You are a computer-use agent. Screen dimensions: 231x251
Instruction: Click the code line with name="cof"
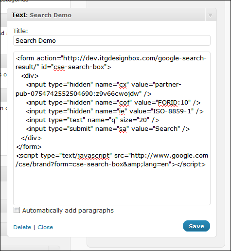pyautogui.click(x=113, y=103)
